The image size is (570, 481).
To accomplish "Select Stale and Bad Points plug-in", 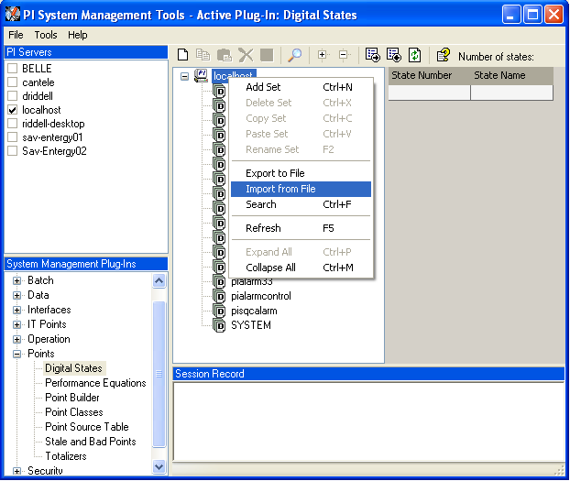I will pos(91,442).
